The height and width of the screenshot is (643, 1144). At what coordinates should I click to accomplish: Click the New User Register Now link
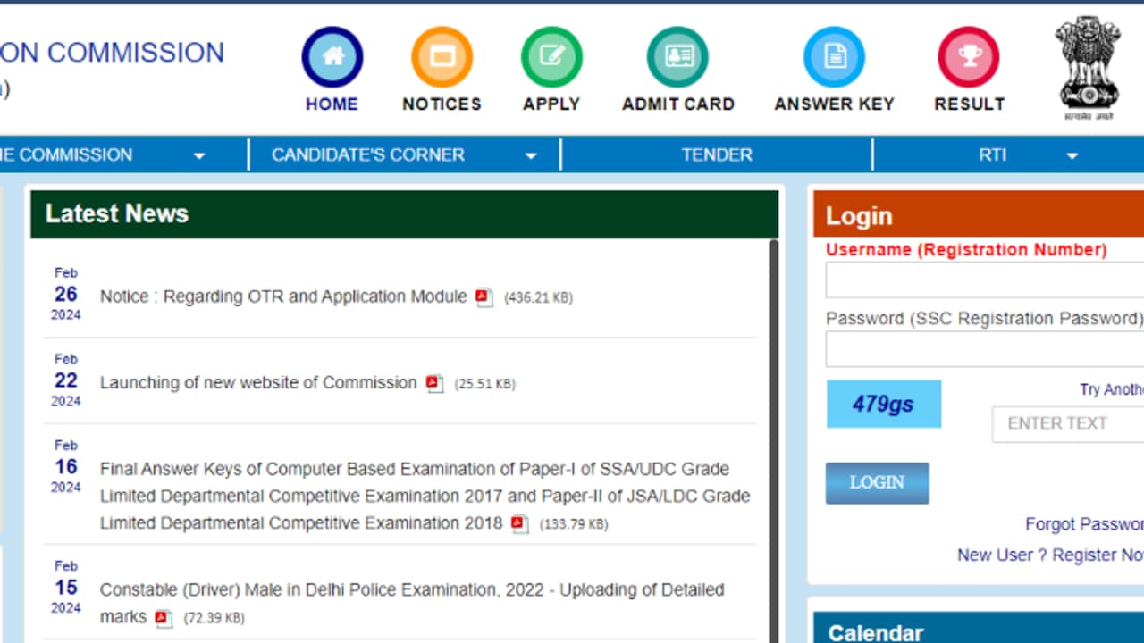pyautogui.click(x=1050, y=555)
